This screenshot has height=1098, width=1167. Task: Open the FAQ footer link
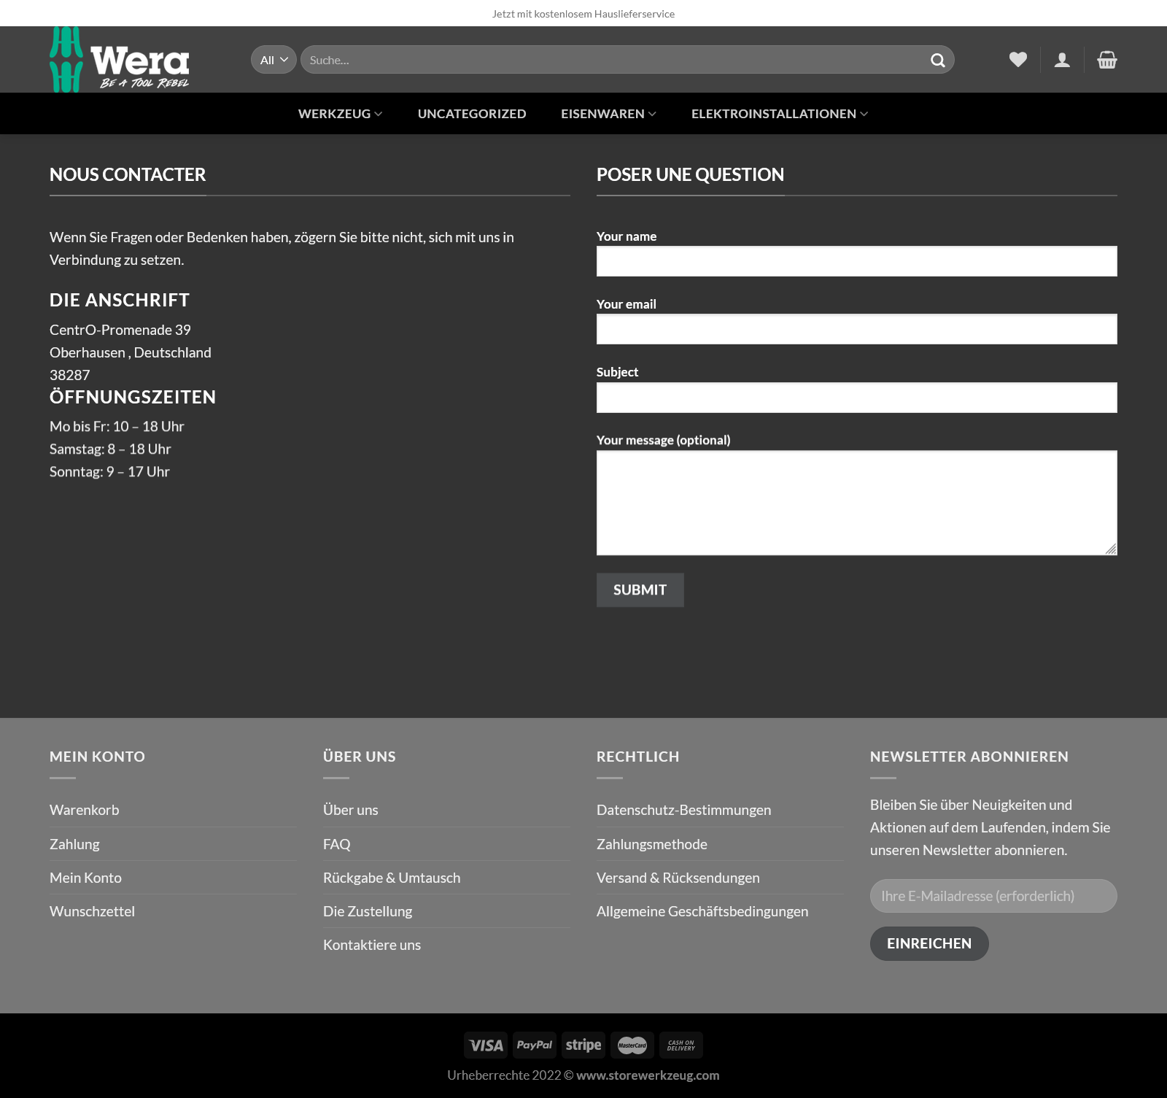point(337,844)
